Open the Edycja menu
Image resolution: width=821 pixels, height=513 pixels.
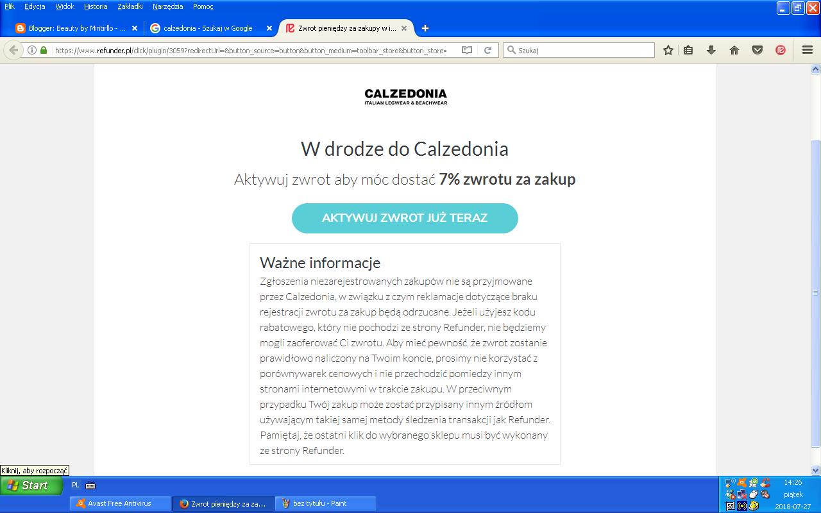pos(35,6)
